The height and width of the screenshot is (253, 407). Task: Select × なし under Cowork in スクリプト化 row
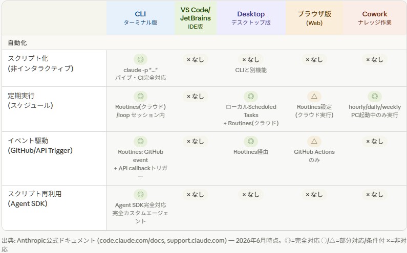pyautogui.click(x=375, y=59)
